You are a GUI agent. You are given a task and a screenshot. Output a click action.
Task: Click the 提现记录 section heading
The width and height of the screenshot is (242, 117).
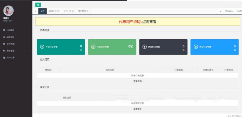(45, 87)
